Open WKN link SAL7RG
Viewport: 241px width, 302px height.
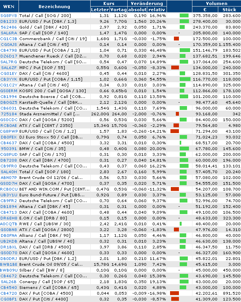[8, 62]
